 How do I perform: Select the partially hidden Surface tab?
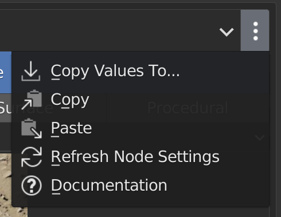point(6,108)
